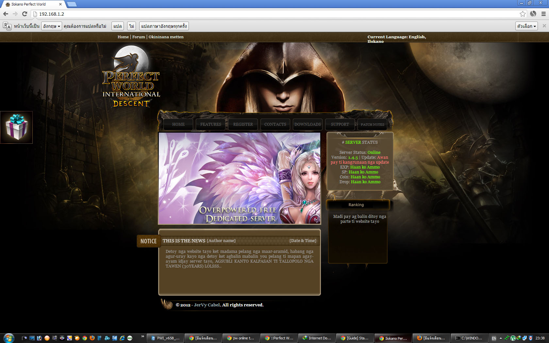Bookmark this page with the star icon
Screen dimensions: 549x343
523,14
